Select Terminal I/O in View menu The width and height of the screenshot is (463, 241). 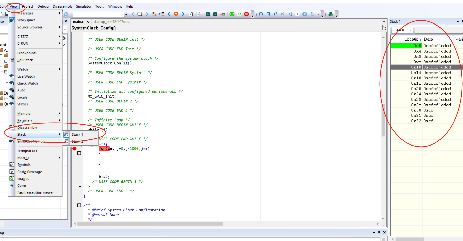35,151
